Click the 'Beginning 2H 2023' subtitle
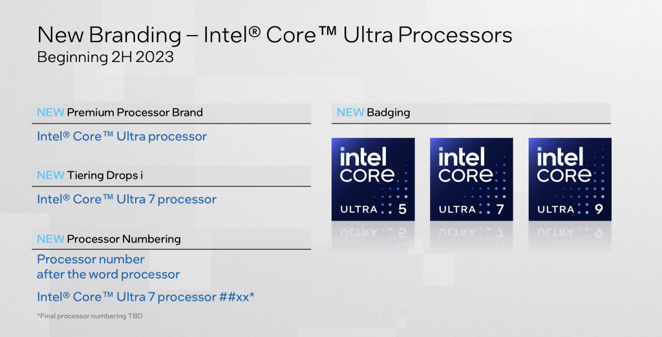The width and height of the screenshot is (662, 337). (105, 57)
